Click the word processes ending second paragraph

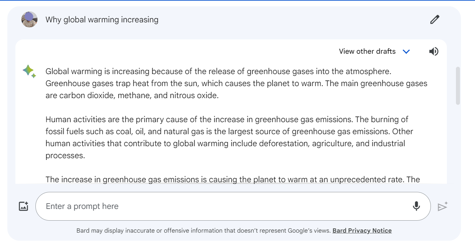point(65,156)
